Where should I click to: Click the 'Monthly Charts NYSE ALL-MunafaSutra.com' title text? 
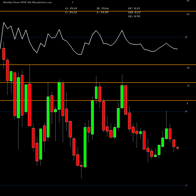[x=27, y=2]
